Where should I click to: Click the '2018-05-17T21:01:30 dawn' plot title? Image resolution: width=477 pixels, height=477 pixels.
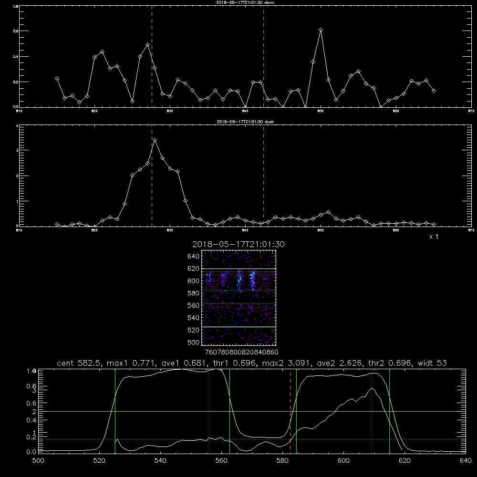click(x=245, y=2)
